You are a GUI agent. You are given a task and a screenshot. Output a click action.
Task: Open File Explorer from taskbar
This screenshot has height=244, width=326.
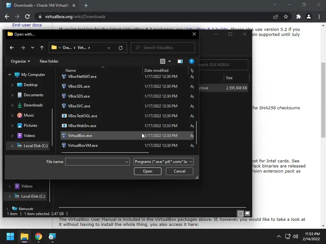(x=24, y=236)
